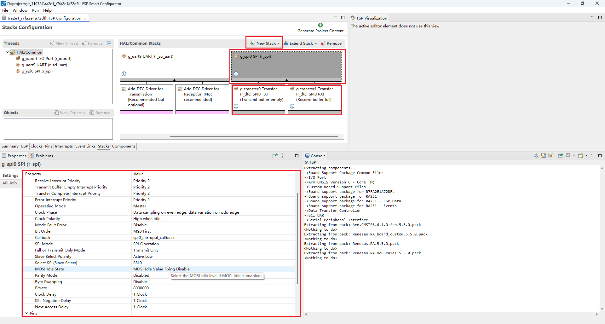Switch to the Components tab
The height and width of the screenshot is (324, 605).
pos(124,146)
